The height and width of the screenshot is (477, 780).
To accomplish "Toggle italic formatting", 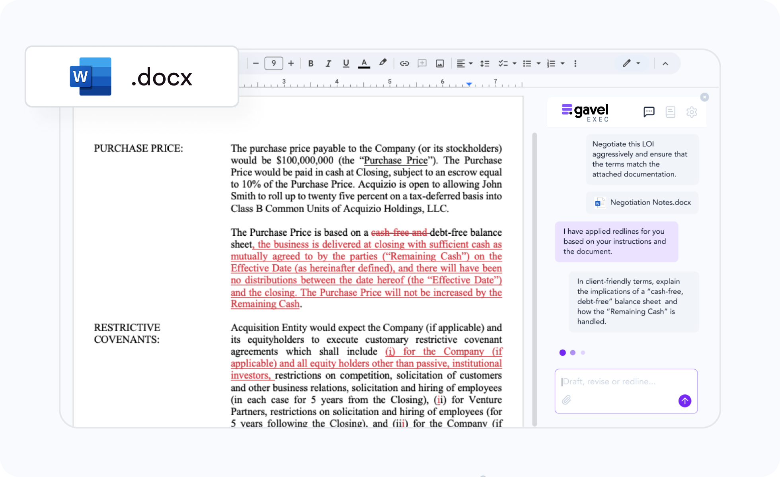I will coord(328,63).
